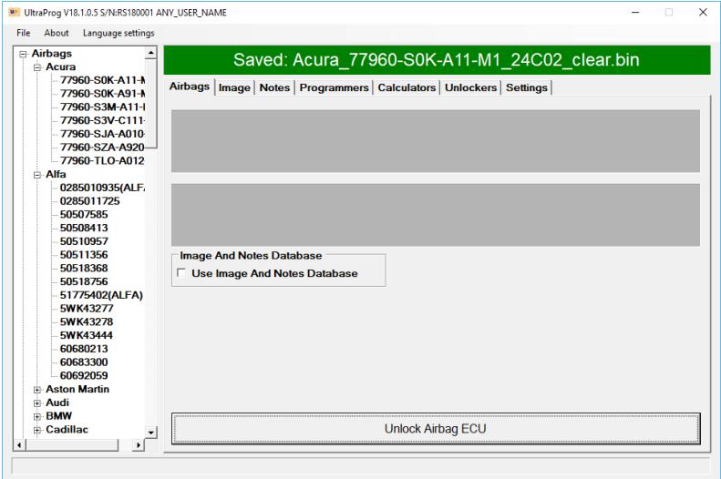This screenshot has width=721, height=479.
Task: Enable Use Image And Notes Database checkbox
Action: (181, 273)
